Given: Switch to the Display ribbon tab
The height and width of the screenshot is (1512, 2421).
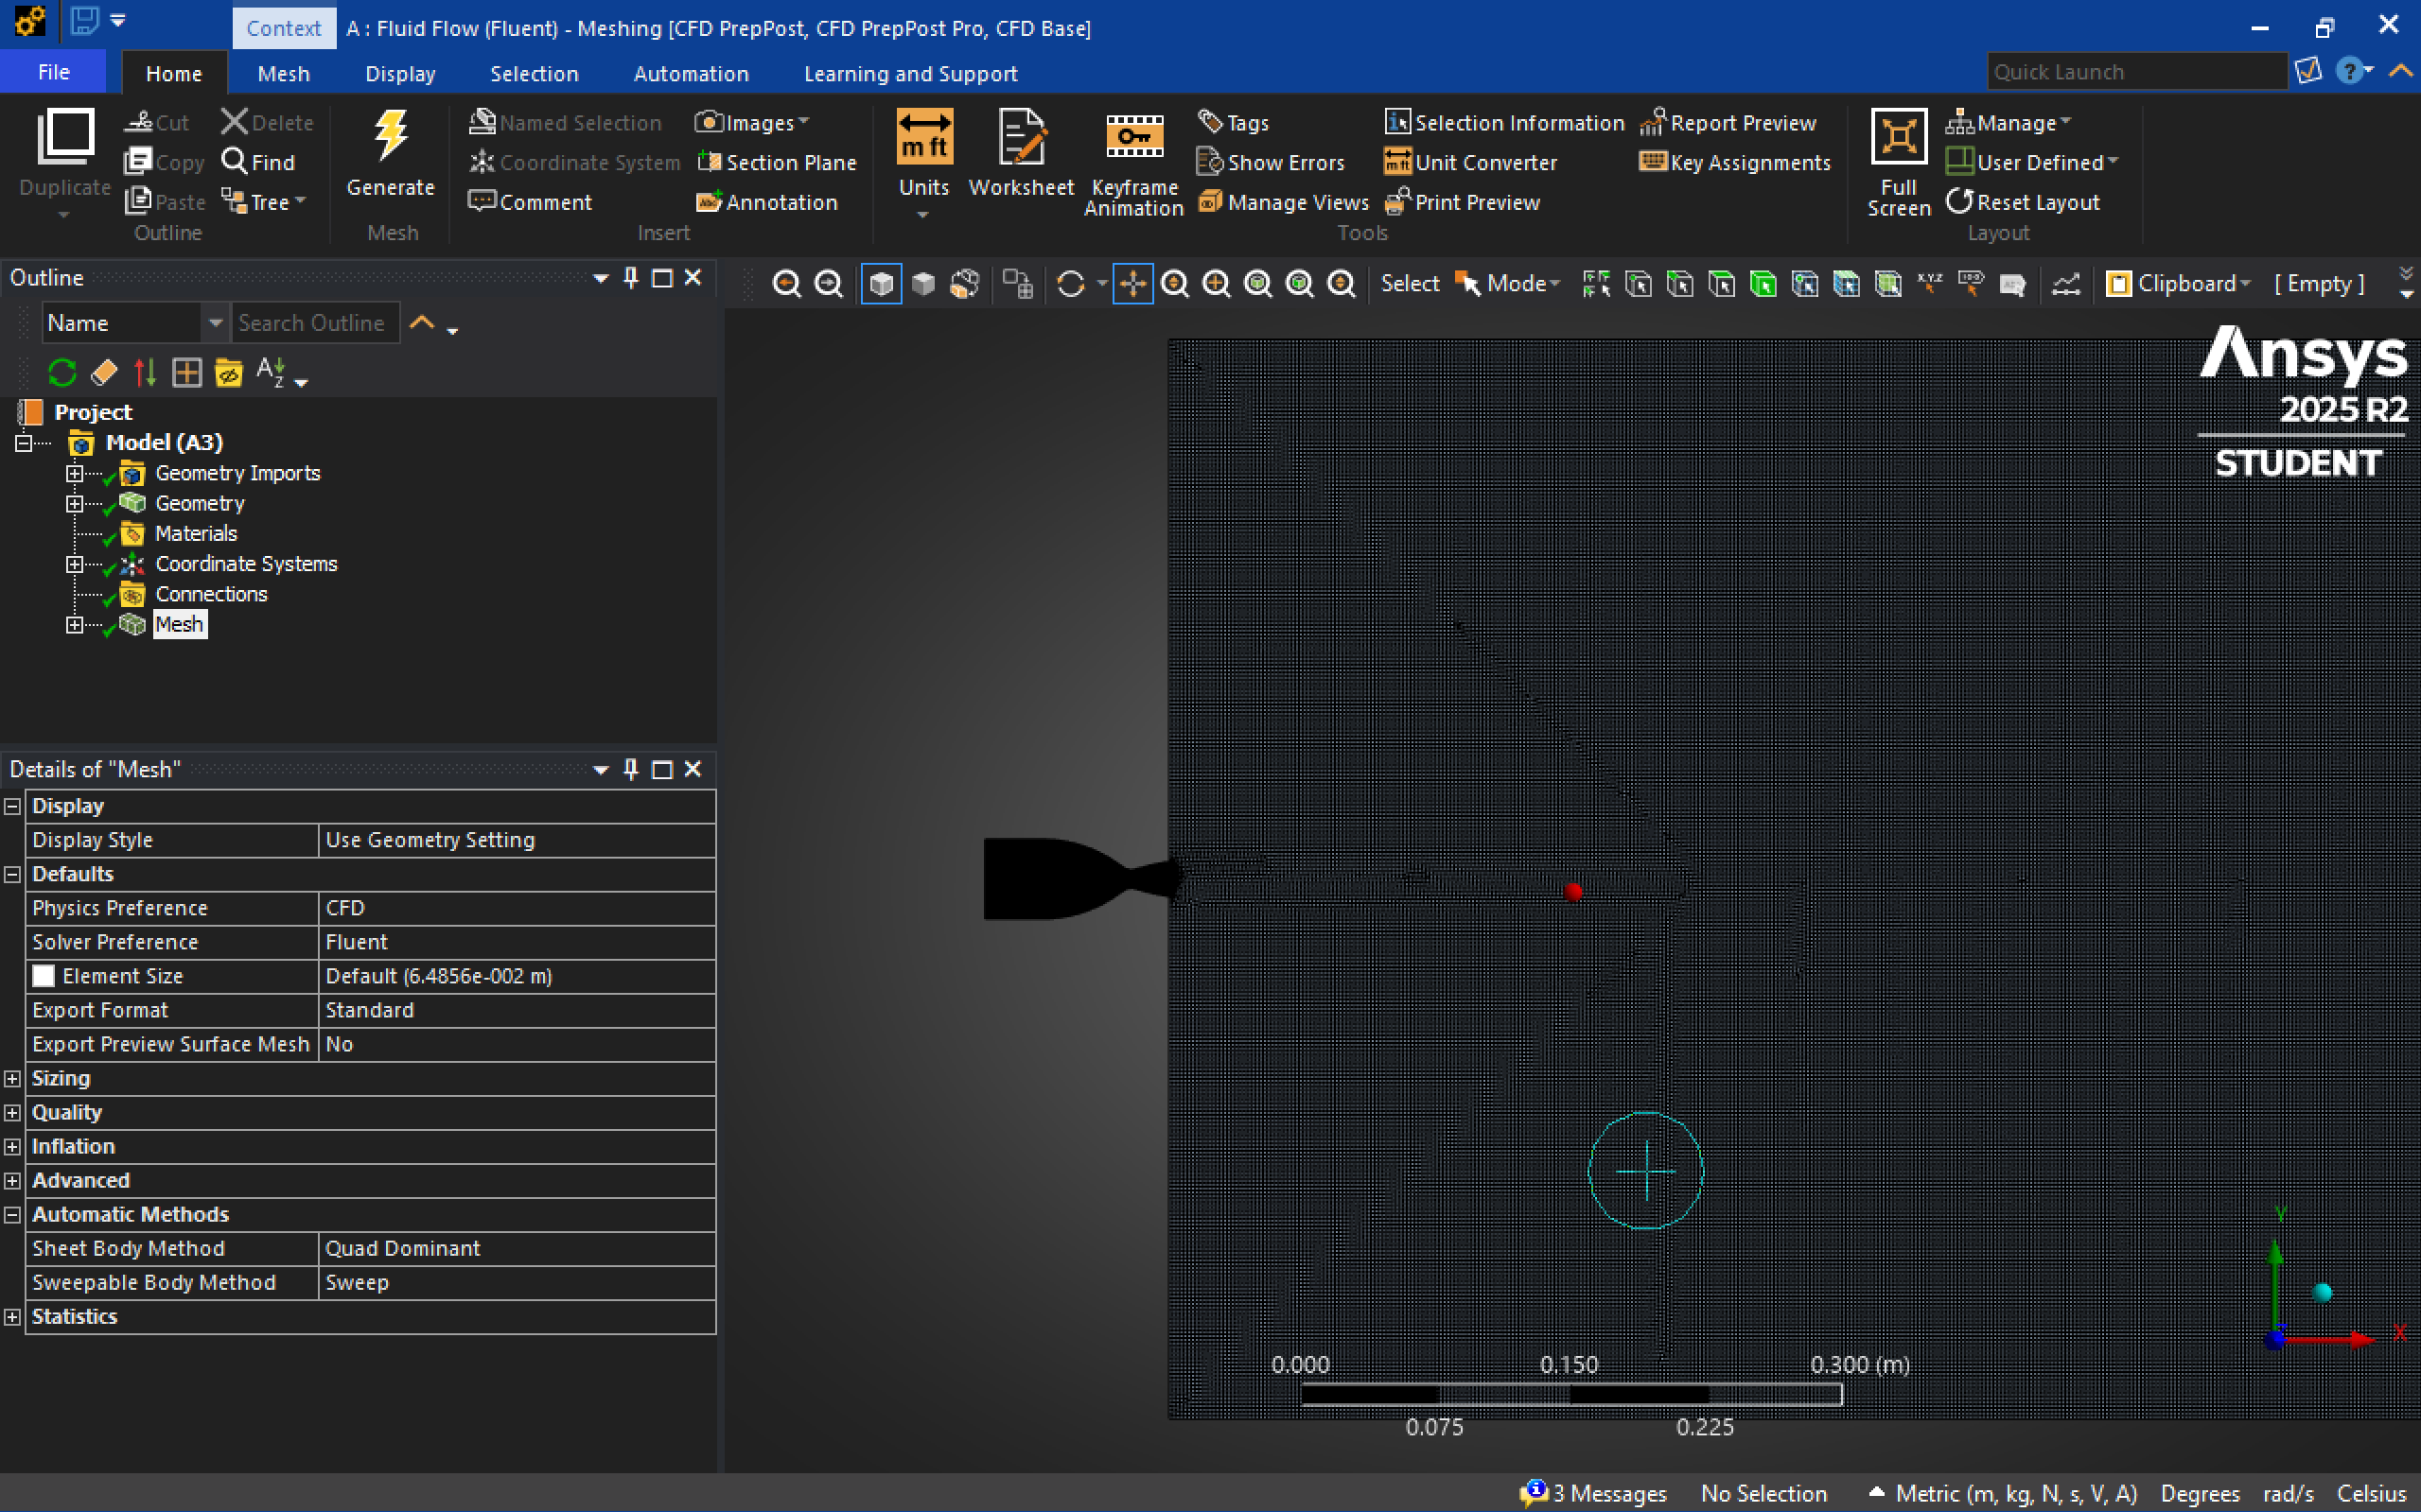Looking at the screenshot, I should coord(400,74).
